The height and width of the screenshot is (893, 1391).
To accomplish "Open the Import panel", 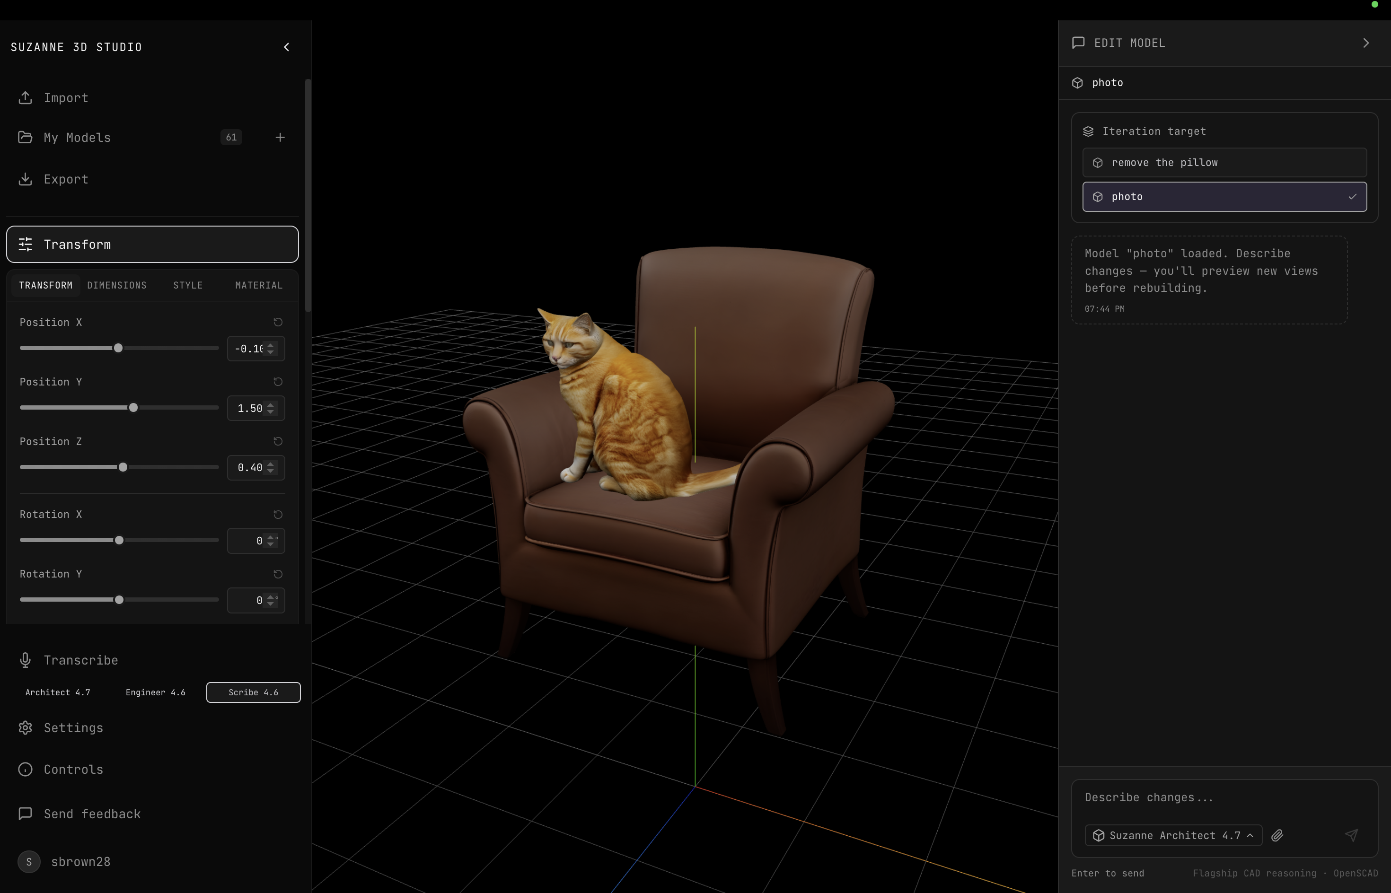I will (x=65, y=97).
